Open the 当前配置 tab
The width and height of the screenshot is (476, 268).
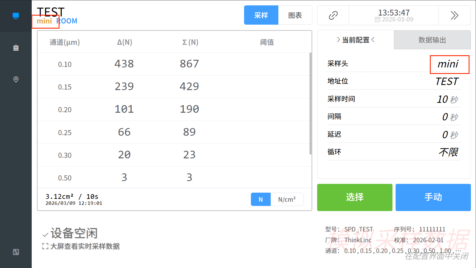tap(356, 40)
